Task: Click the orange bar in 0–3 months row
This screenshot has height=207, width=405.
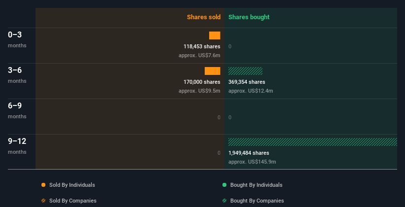Action: 215,35
